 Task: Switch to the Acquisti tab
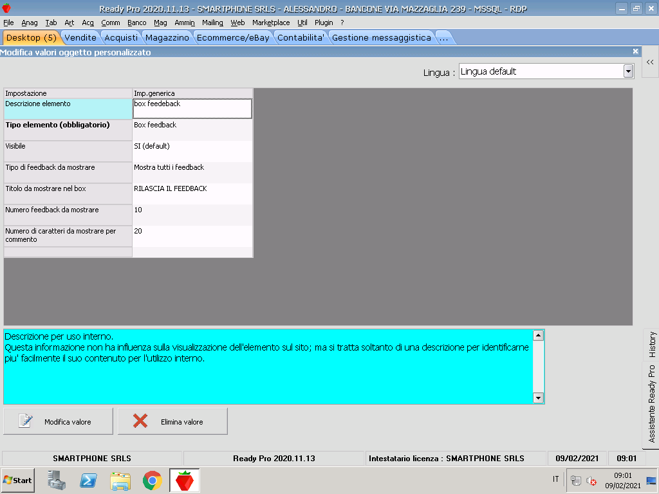(x=121, y=38)
